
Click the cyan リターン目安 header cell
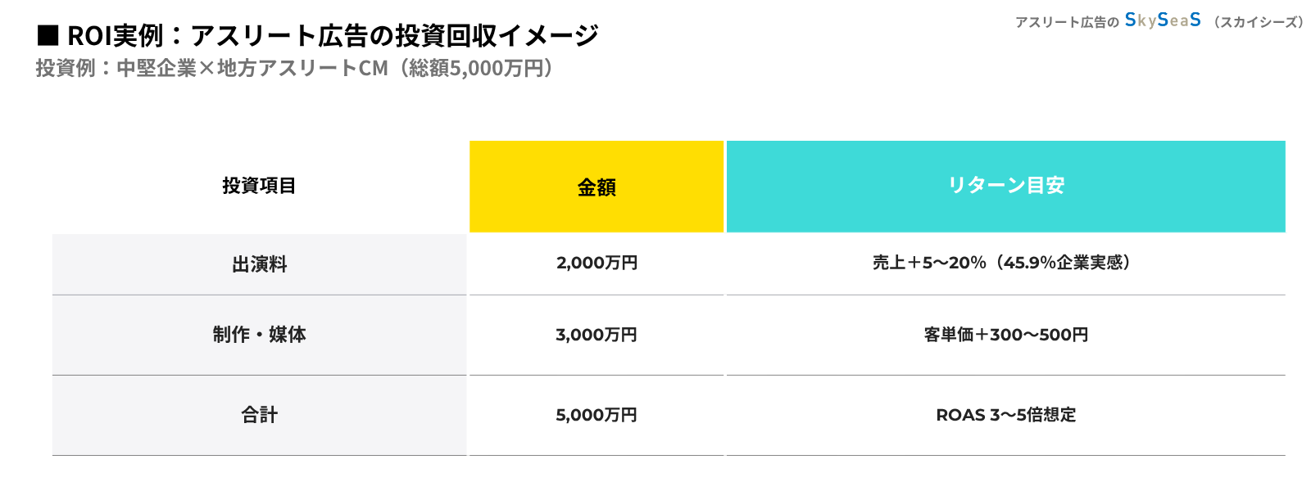(1005, 186)
